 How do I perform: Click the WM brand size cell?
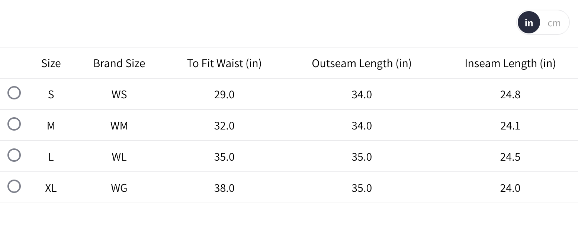click(x=119, y=126)
